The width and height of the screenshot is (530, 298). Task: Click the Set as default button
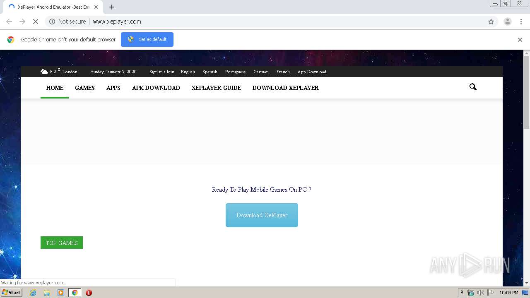[x=147, y=39]
